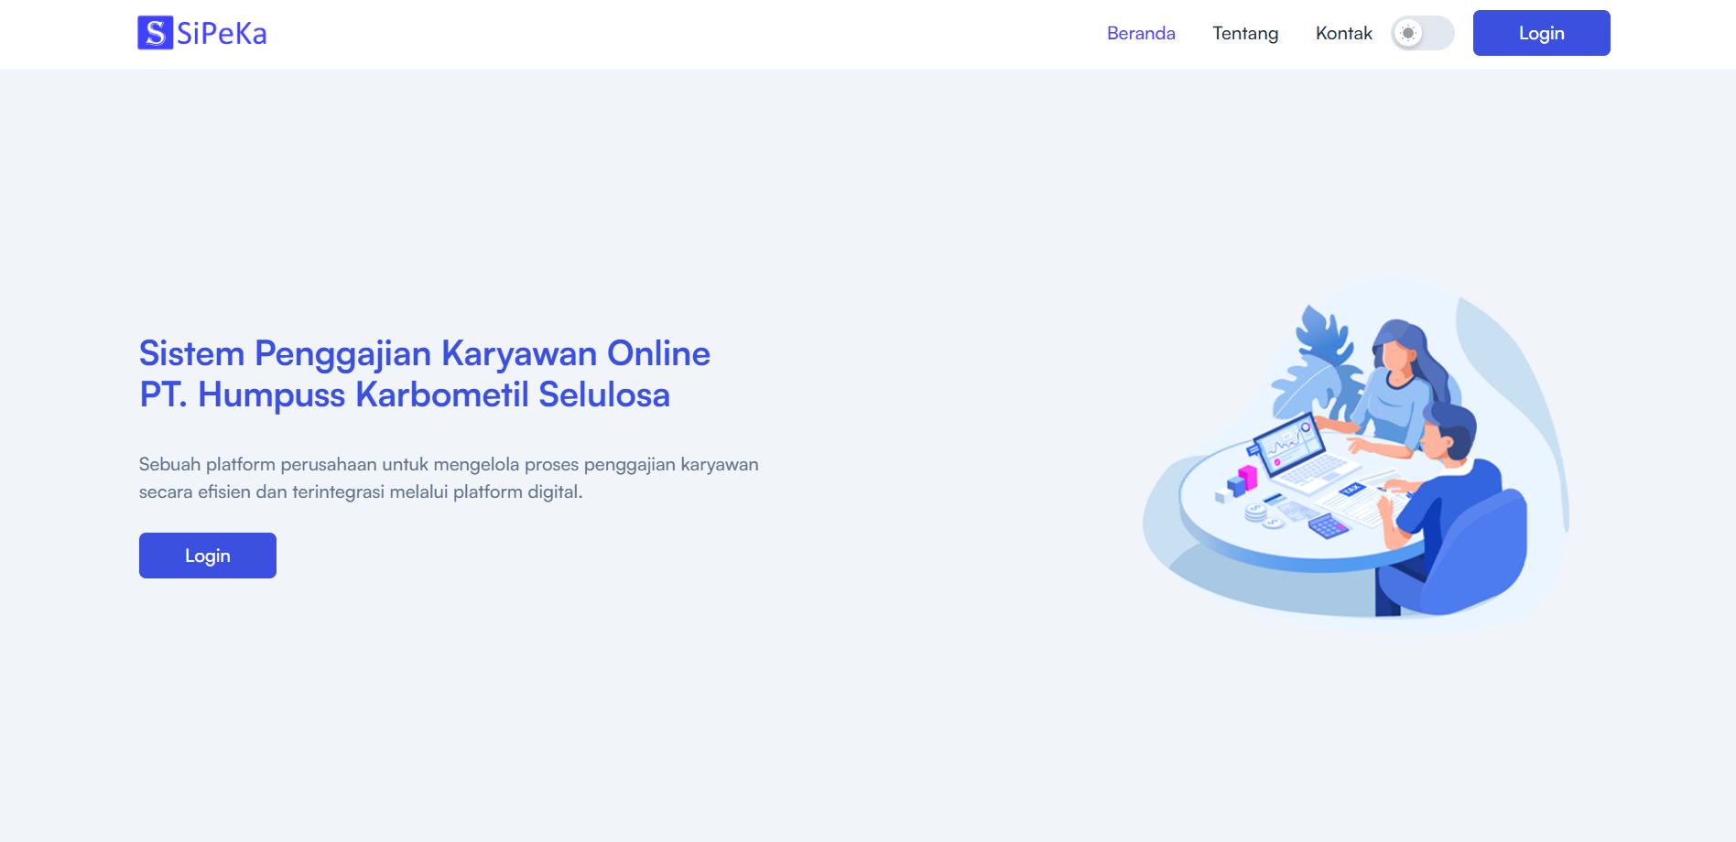Click the Login button below the description
The image size is (1736, 842).
[x=207, y=555]
